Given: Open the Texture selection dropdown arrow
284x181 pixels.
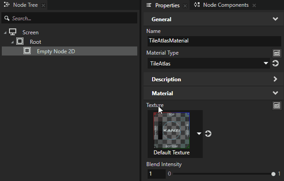Looking at the screenshot, I should [199, 134].
